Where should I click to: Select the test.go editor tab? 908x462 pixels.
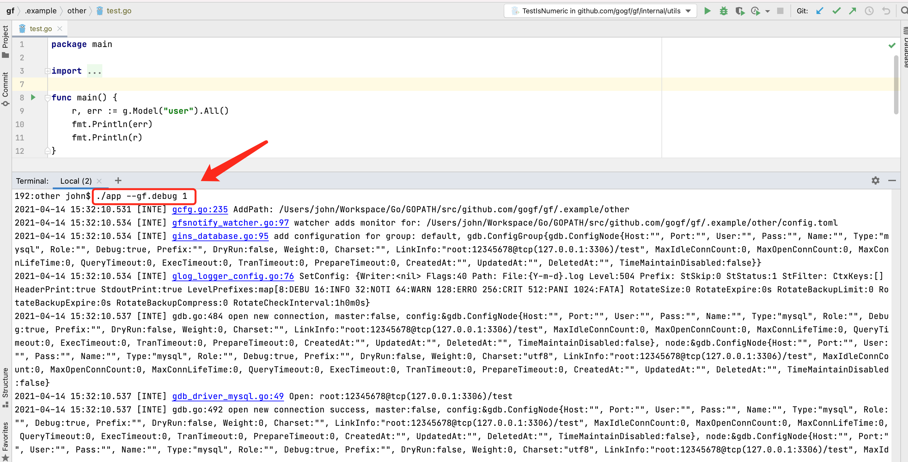point(40,29)
